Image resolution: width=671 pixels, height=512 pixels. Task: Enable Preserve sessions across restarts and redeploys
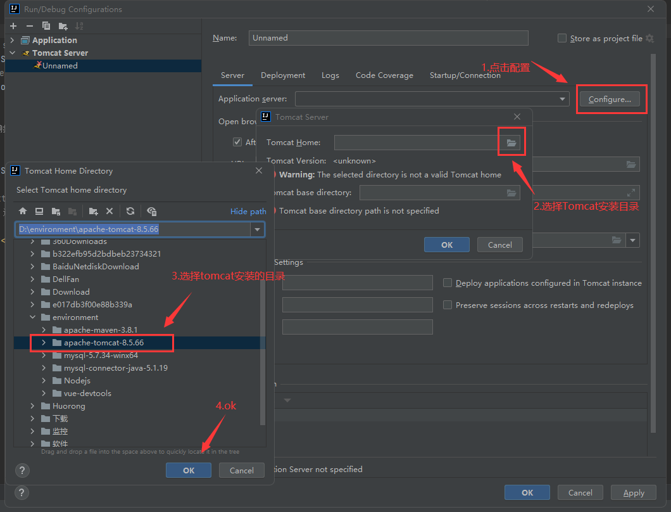point(447,305)
